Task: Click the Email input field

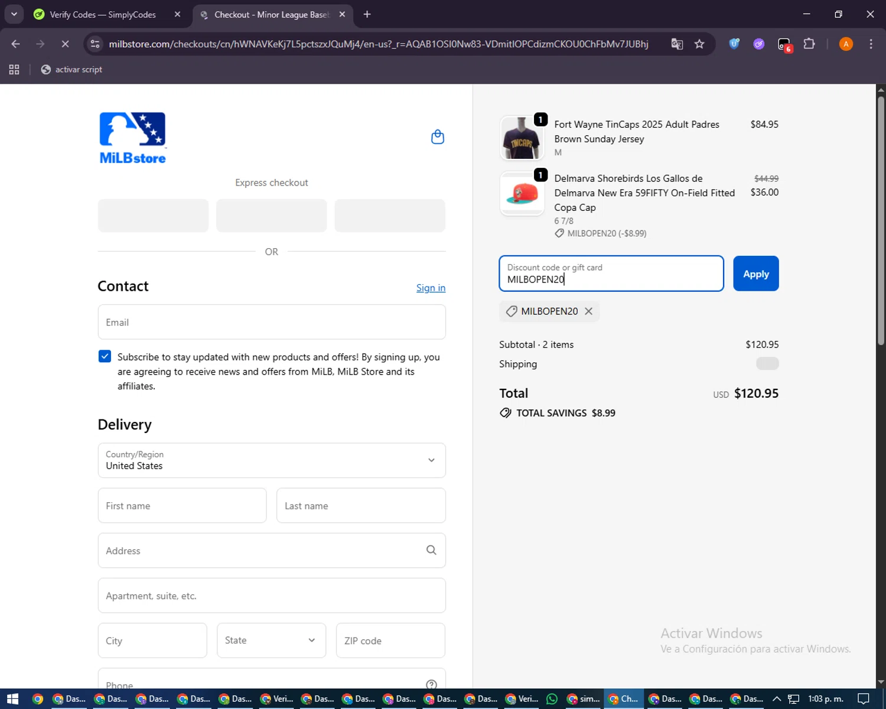Action: point(272,322)
